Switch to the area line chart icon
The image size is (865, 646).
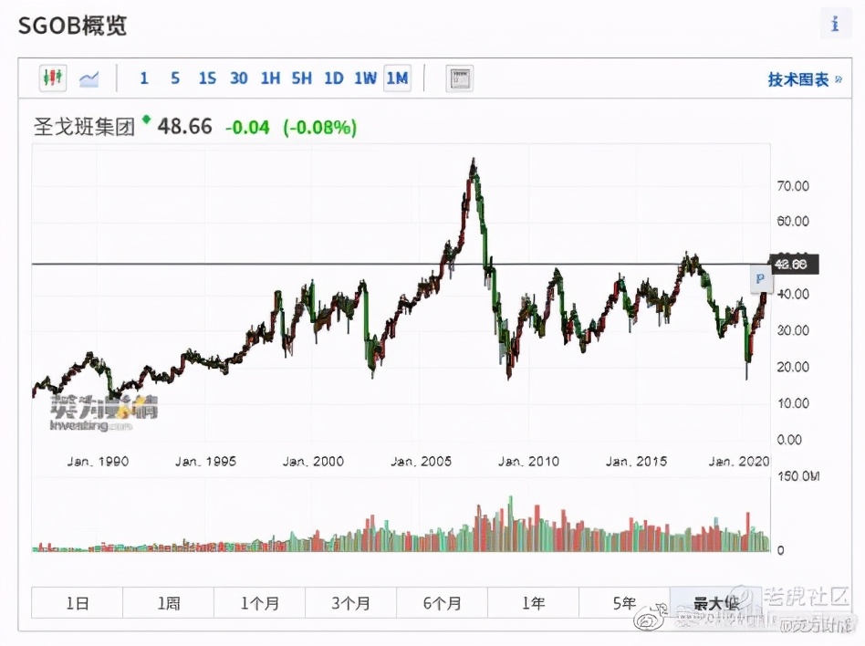pyautogui.click(x=89, y=78)
